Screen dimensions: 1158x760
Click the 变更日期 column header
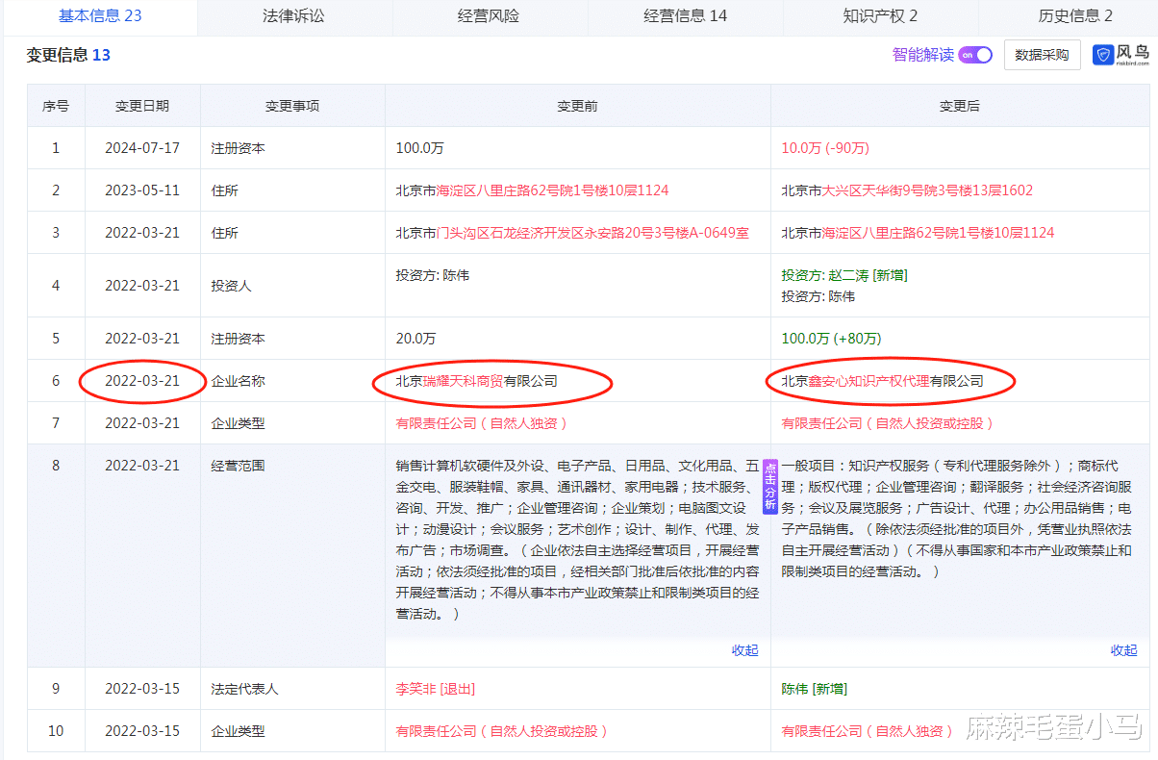(142, 106)
